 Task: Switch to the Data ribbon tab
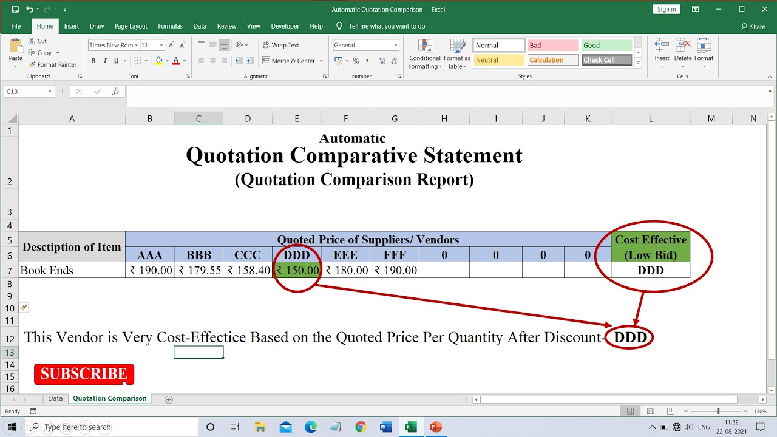pos(200,26)
